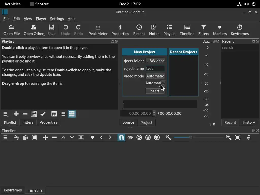Go to next marker in the timeline

tap(110, 137)
